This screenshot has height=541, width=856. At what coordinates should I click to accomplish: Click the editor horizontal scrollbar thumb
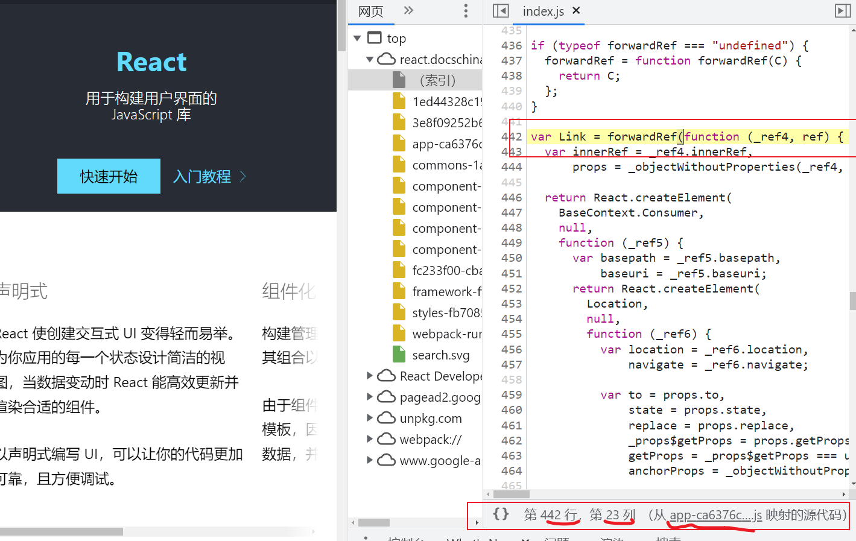click(512, 494)
